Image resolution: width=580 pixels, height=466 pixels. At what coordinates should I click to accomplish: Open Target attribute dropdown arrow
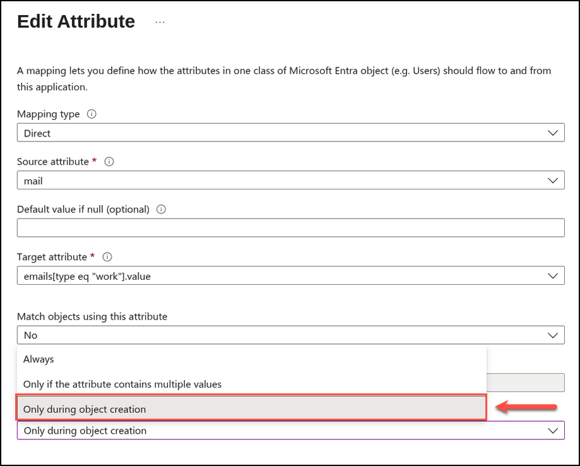[553, 276]
